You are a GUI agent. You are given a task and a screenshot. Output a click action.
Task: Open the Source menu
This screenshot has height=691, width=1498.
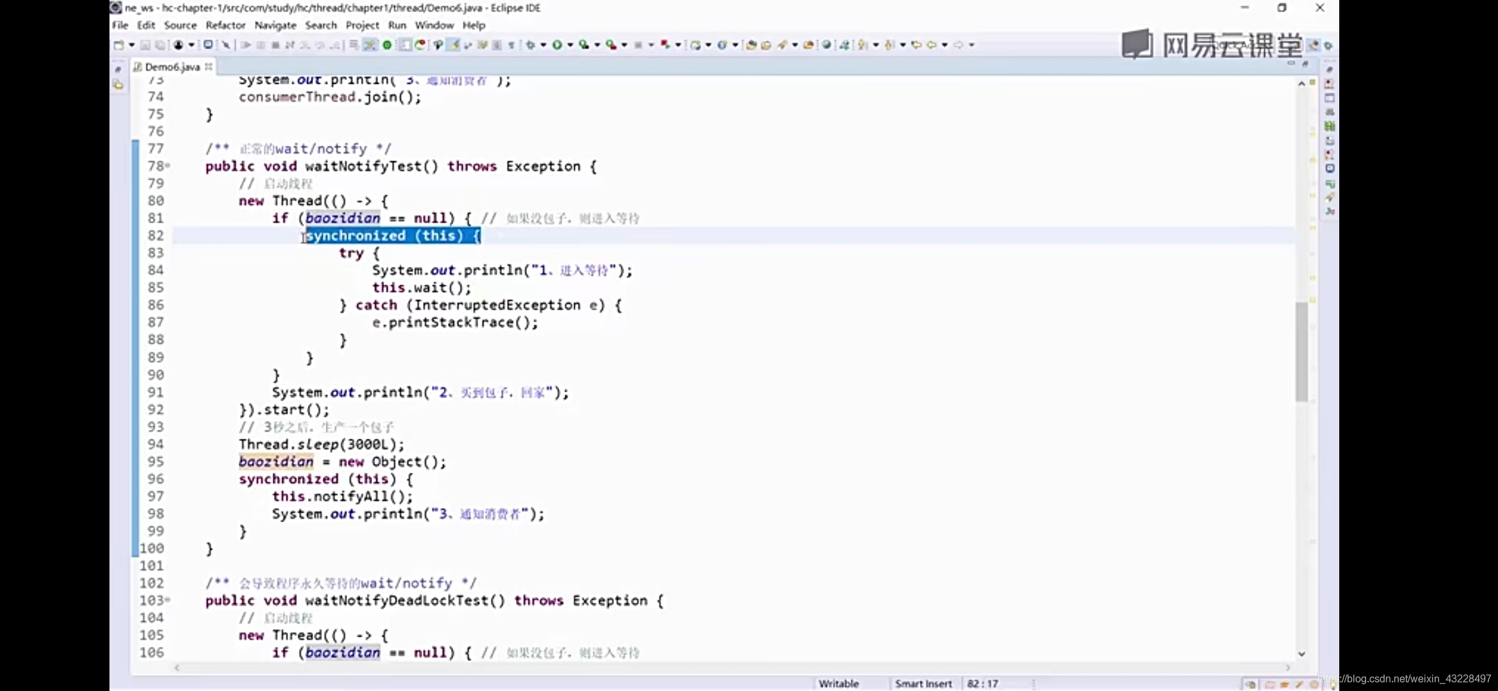click(181, 25)
